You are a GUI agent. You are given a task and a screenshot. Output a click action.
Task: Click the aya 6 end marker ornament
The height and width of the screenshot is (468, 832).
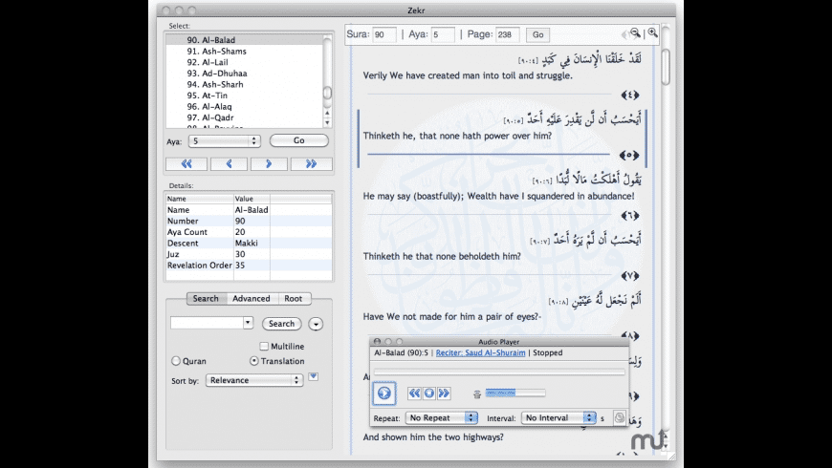pos(630,216)
